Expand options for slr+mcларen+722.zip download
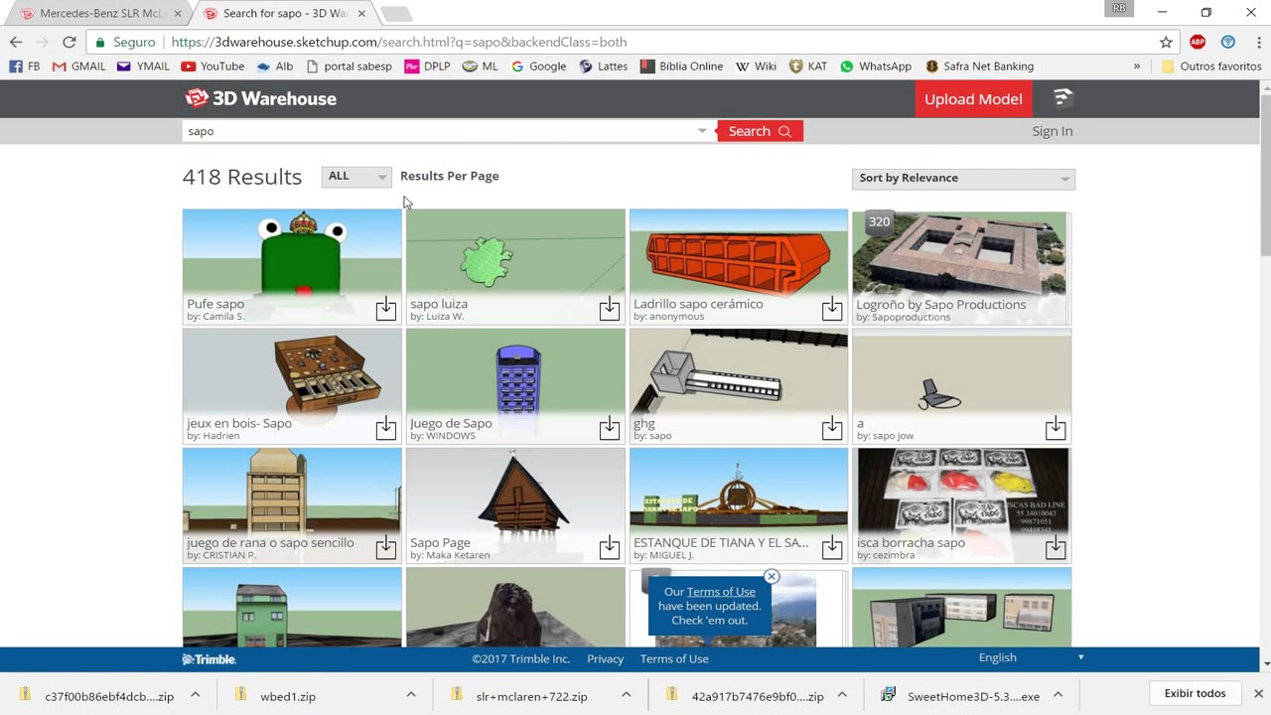Image resolution: width=1271 pixels, height=715 pixels. tap(627, 695)
